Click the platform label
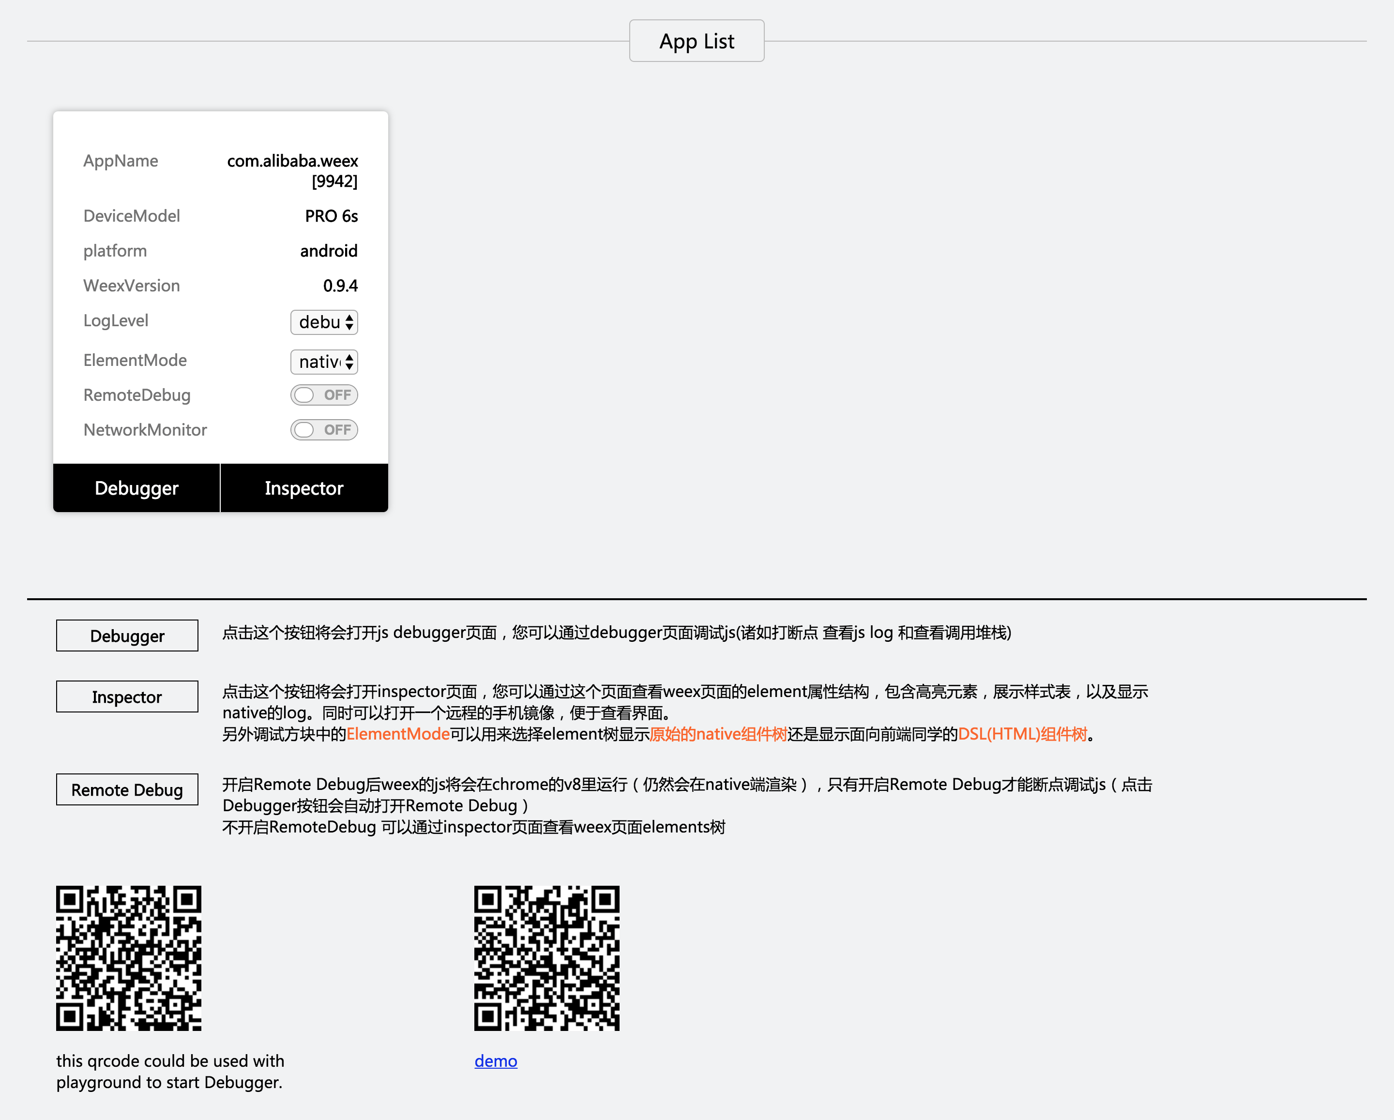 (x=115, y=251)
